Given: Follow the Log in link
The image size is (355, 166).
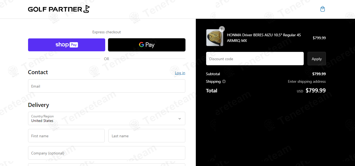Looking at the screenshot, I should (180, 73).
